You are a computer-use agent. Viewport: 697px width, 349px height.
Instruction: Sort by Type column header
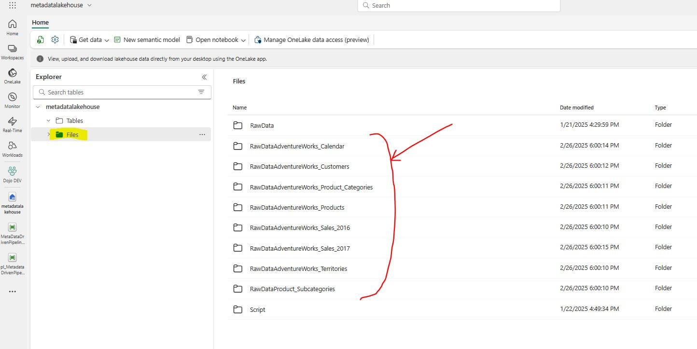(660, 107)
